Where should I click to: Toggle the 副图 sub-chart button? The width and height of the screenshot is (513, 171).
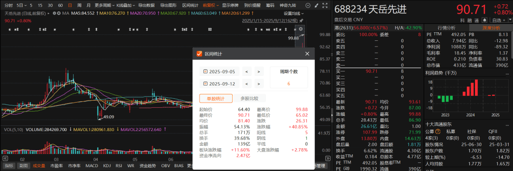pos(23,166)
